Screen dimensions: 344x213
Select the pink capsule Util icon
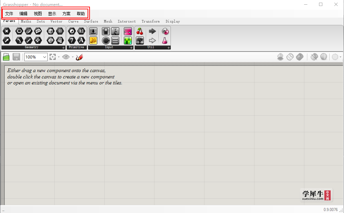tap(165, 31)
